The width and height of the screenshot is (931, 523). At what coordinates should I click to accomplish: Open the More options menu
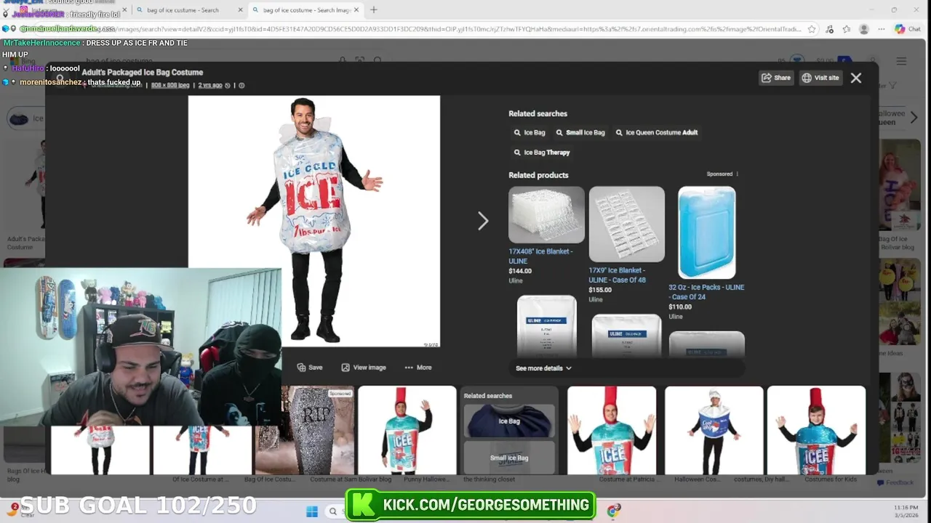pos(418,368)
